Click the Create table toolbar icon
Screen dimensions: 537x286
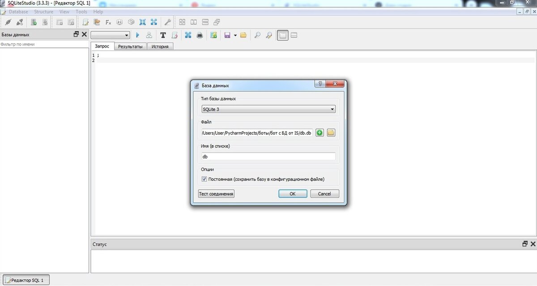click(59, 22)
